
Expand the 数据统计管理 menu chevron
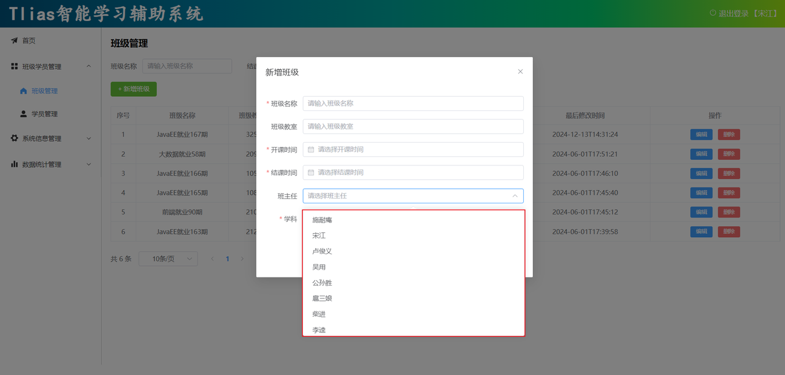[x=88, y=164]
